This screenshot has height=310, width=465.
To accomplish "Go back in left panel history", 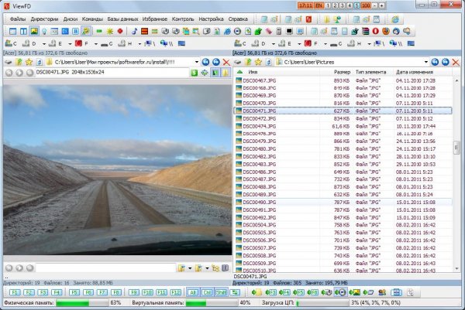I will click(205, 62).
